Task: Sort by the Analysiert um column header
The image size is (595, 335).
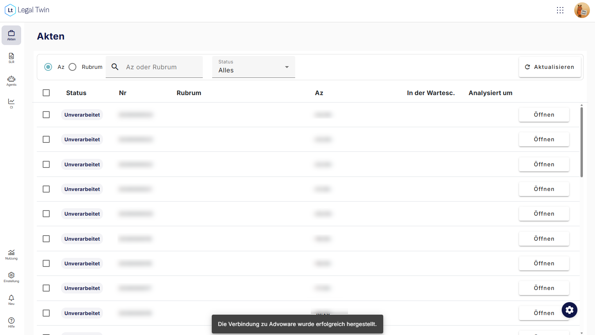Action: coord(490,93)
